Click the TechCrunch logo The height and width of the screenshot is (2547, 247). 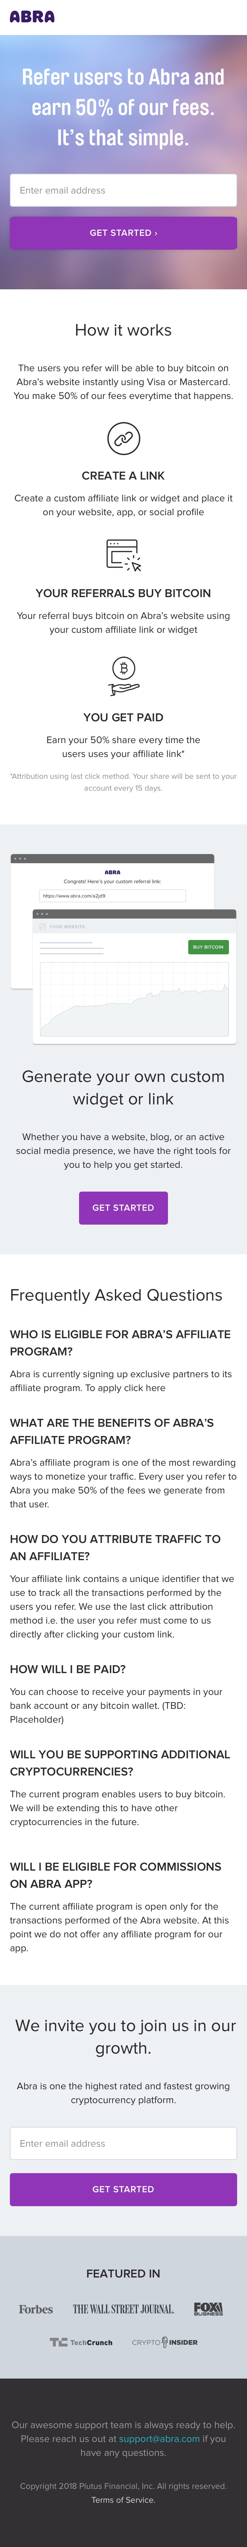pyautogui.click(x=81, y=2342)
